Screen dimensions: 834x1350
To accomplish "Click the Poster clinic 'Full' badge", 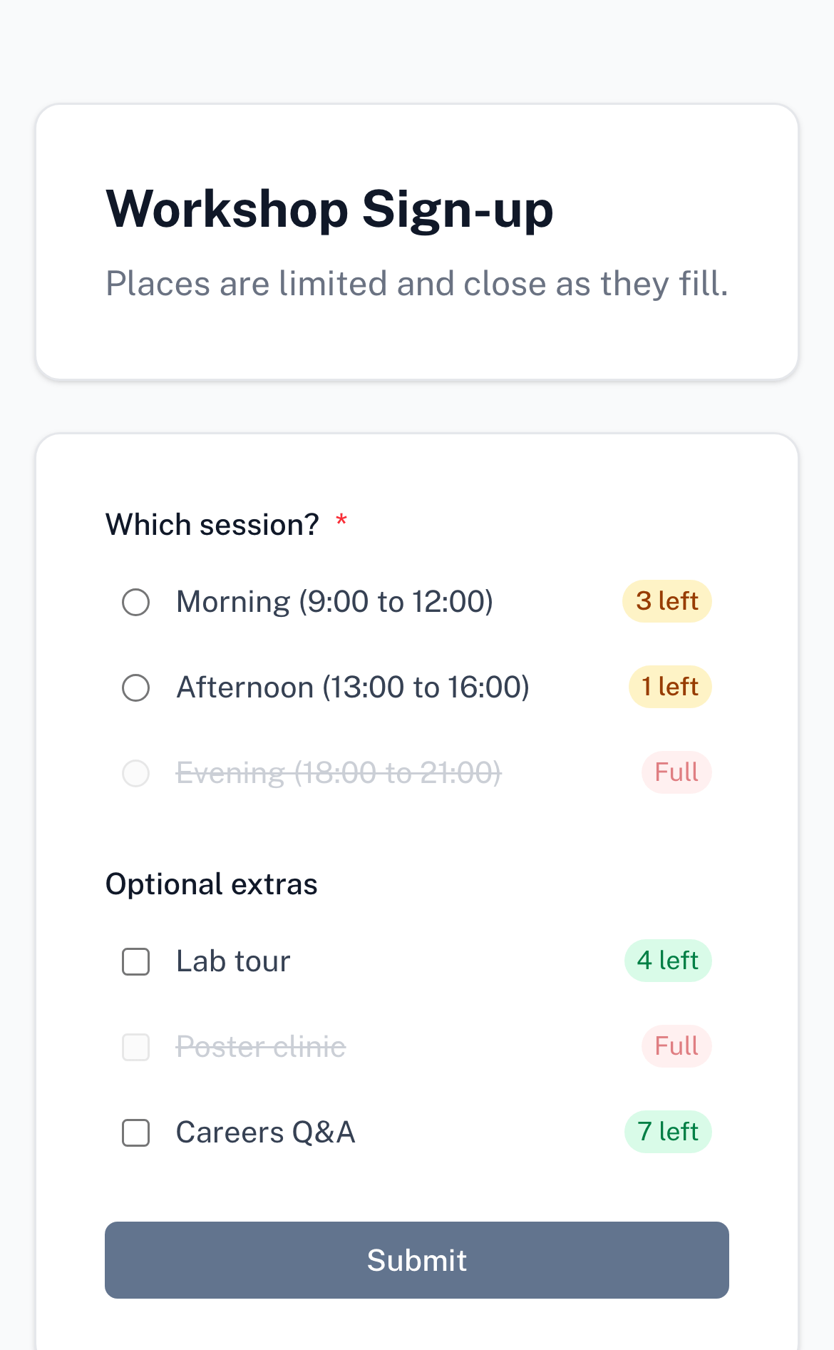I will [677, 1046].
